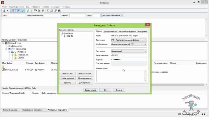The width and height of the screenshot is (209, 117).
Task: Open the Файл menu
Action: pyautogui.click(x=4, y=7)
